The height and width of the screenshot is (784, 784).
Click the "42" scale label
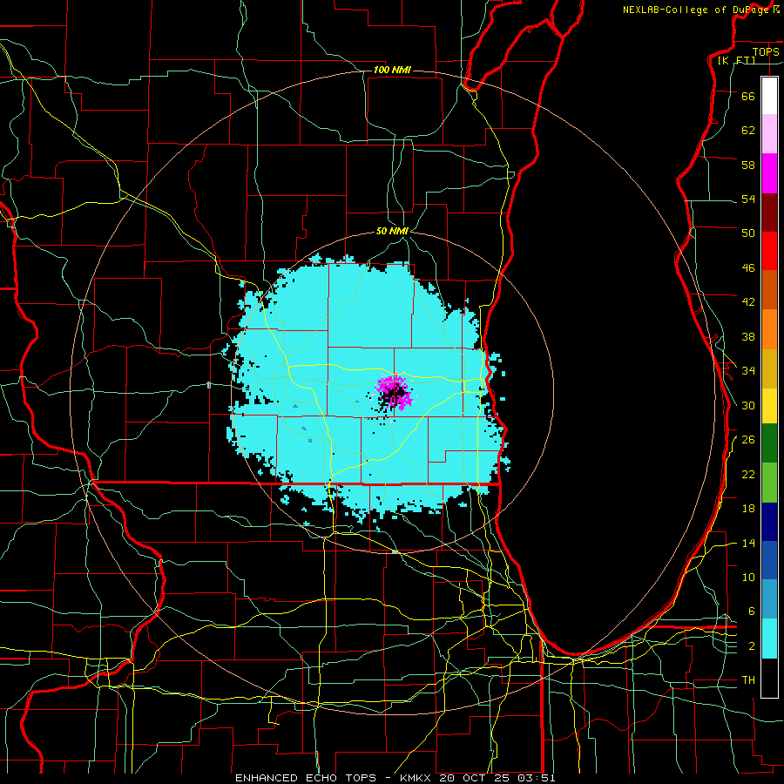point(748,302)
